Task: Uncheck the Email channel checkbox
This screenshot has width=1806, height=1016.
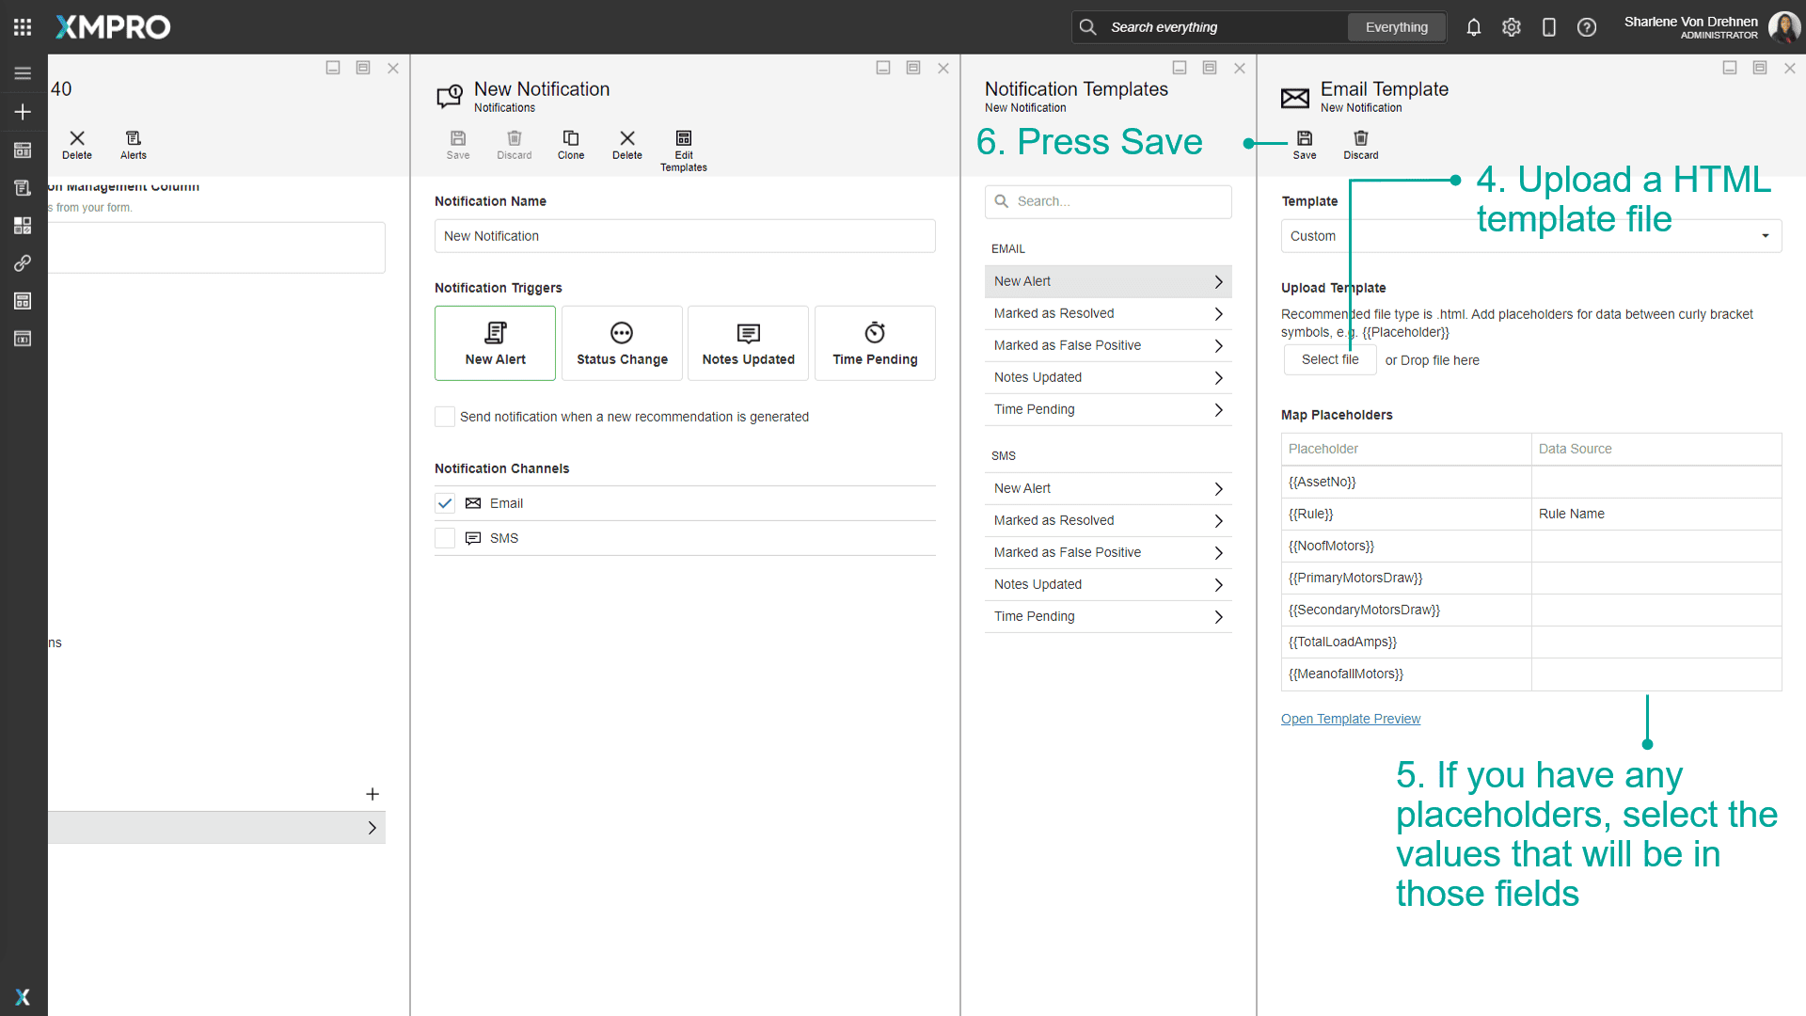Action: coord(445,503)
